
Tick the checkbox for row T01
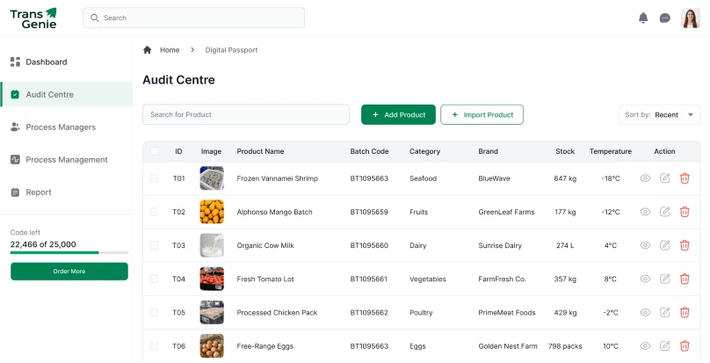point(154,178)
